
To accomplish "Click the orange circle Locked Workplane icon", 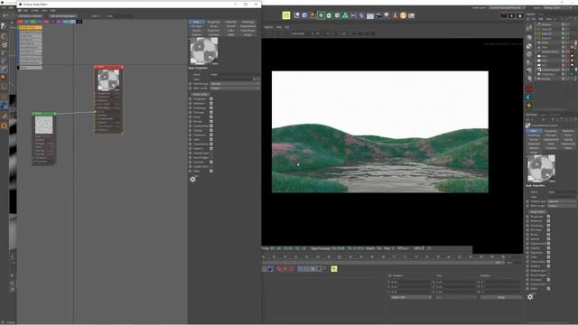I will pos(4,125).
